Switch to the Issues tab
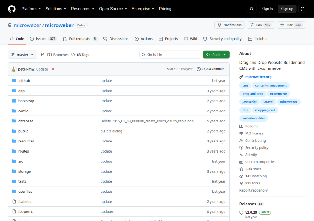 (43, 39)
